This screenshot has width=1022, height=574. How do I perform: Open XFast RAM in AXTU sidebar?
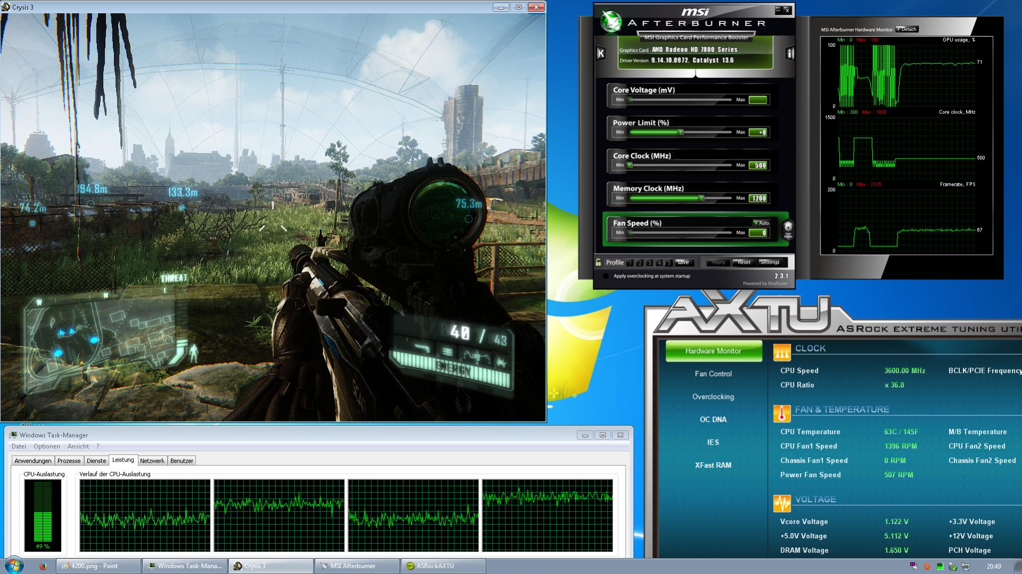(713, 465)
